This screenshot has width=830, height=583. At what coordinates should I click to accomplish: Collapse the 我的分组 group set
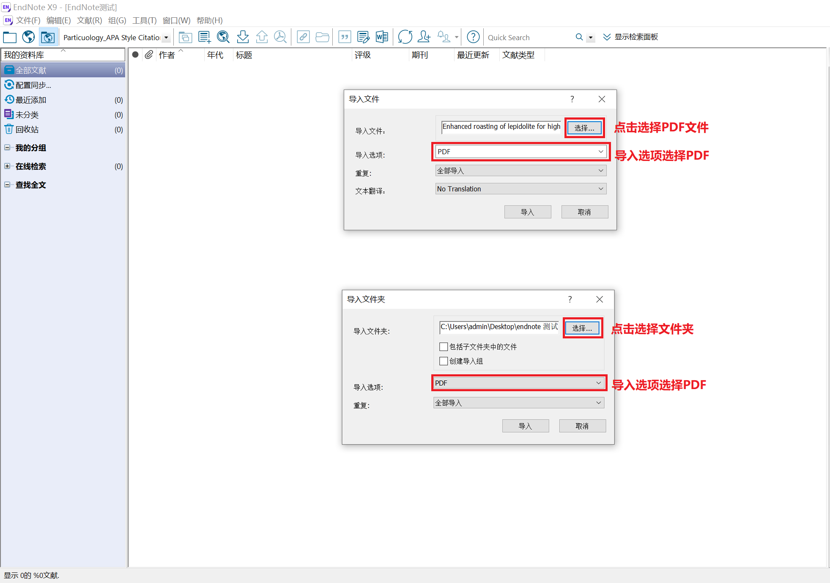coord(7,147)
